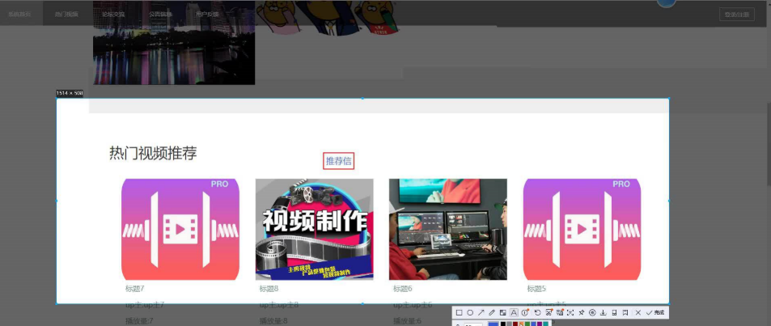This screenshot has height=326, width=771.
Task: Click the city night-scene banner image
Action: tap(174, 42)
